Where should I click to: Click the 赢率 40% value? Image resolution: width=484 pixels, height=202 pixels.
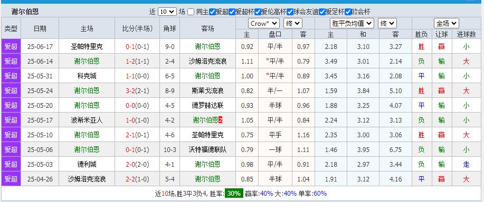[266, 194]
